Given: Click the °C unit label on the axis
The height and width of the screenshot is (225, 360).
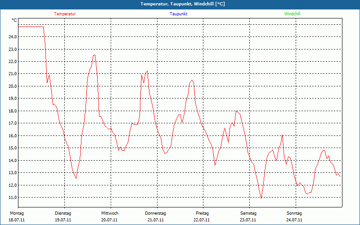Looking at the screenshot, I should pyautogui.click(x=14, y=20).
